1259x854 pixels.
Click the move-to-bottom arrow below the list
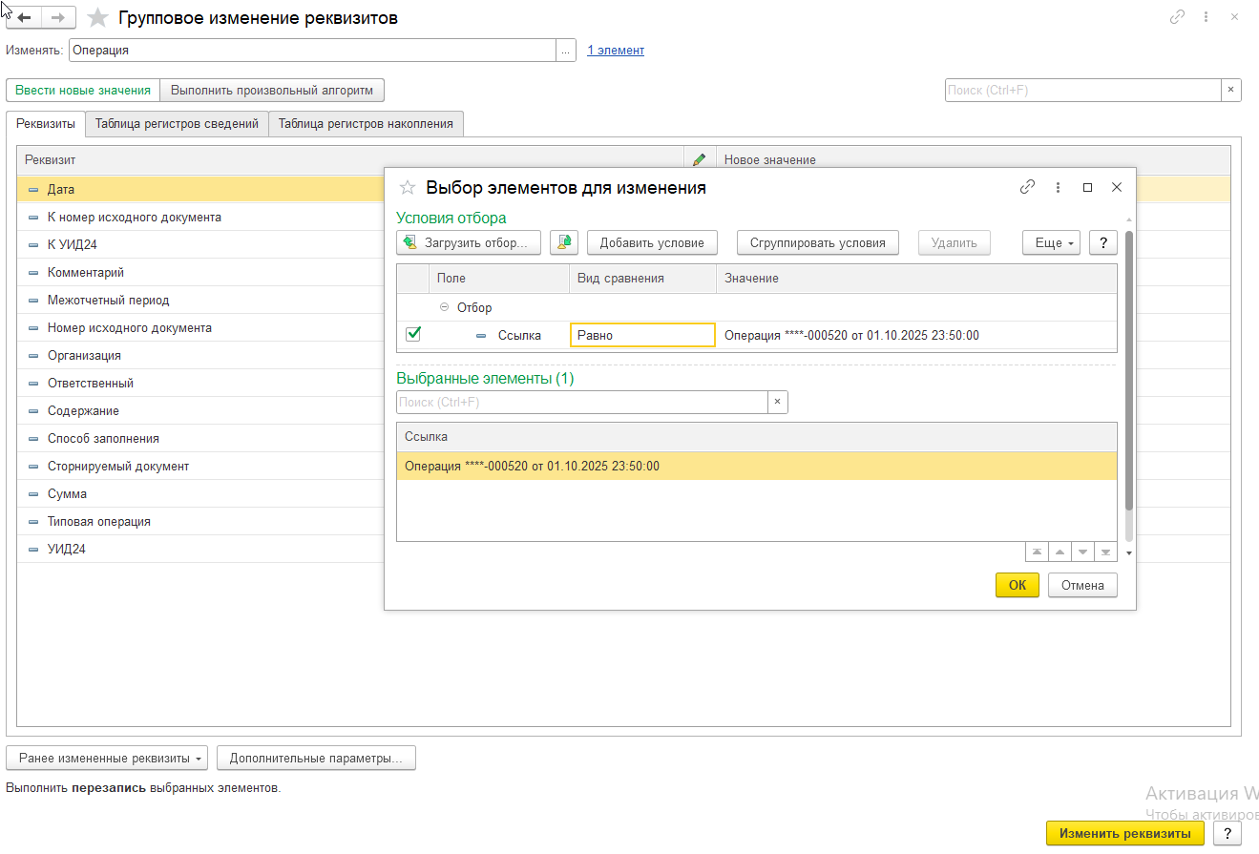1105,552
